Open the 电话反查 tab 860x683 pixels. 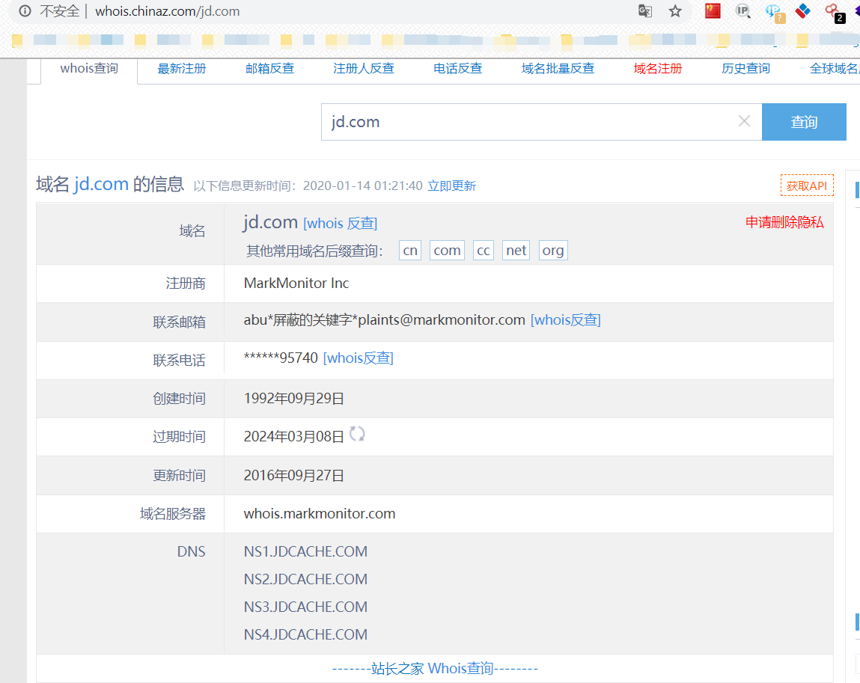tap(457, 69)
